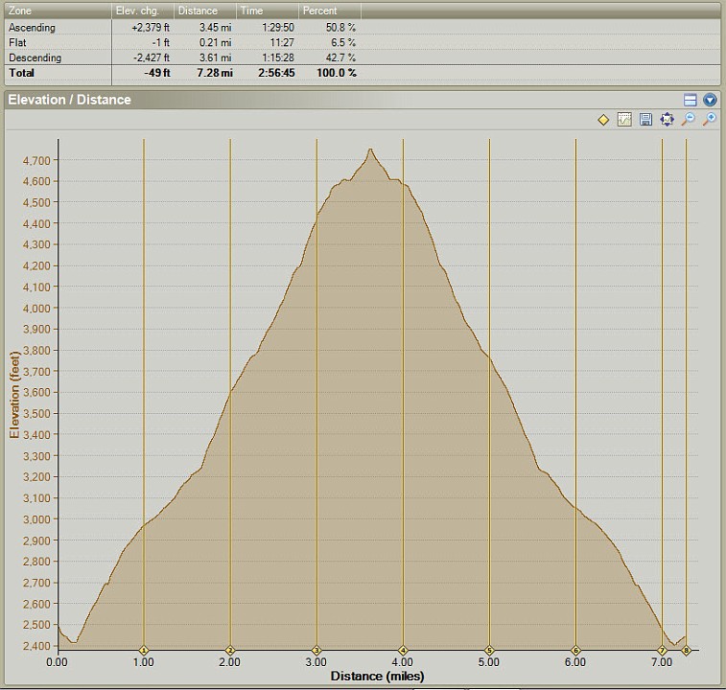
Task: Select the Ascending zone row
Action: [33, 28]
